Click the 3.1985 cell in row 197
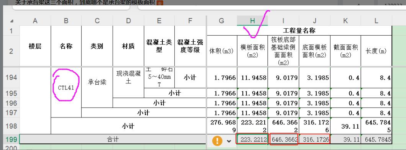 pos(314,113)
